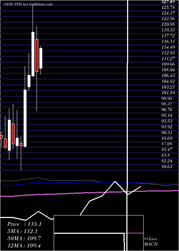The height and width of the screenshot is (251, 179).
Task: Click the NYSE TFII ns1.bullkhan.com chart title
Action: coord(28,4)
